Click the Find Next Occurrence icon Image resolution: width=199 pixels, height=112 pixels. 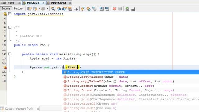pos(64,9)
